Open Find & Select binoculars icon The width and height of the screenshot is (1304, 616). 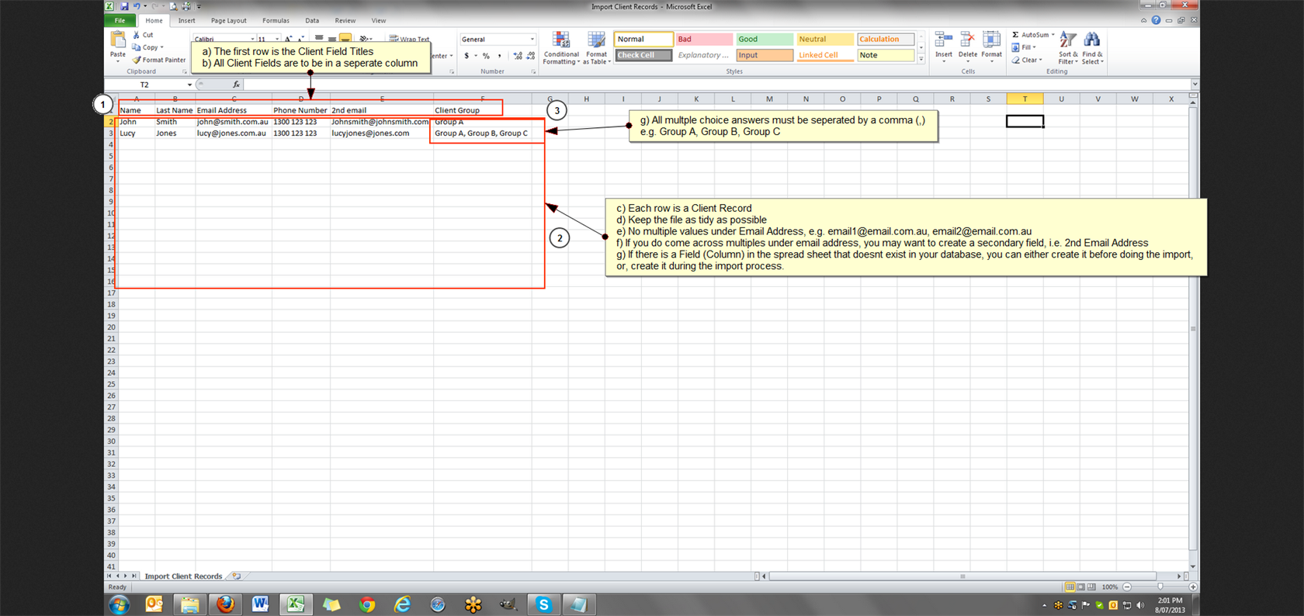(1092, 42)
